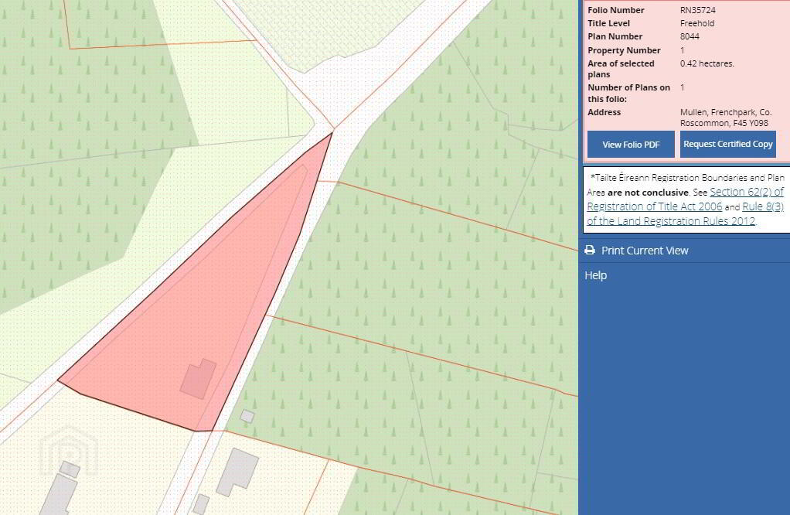790x515 pixels.
Task: Click the bold 'are not conclusive' disclaimer text
Action: tap(647, 192)
